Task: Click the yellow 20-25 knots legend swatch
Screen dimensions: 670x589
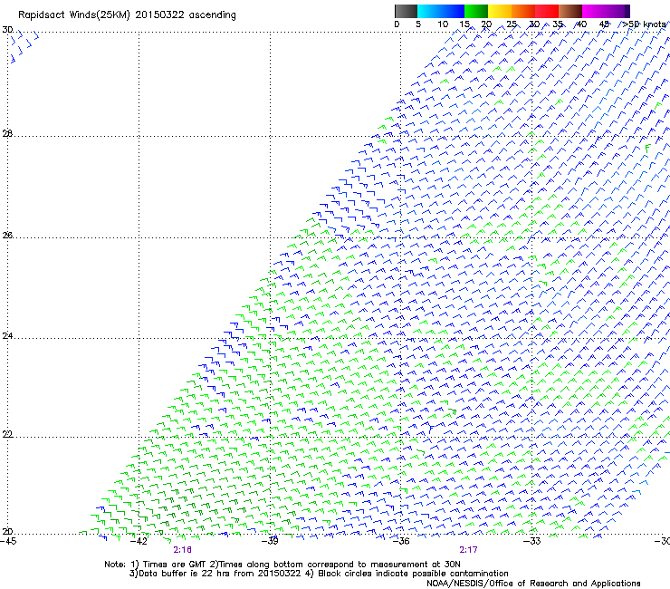Action: [500, 11]
